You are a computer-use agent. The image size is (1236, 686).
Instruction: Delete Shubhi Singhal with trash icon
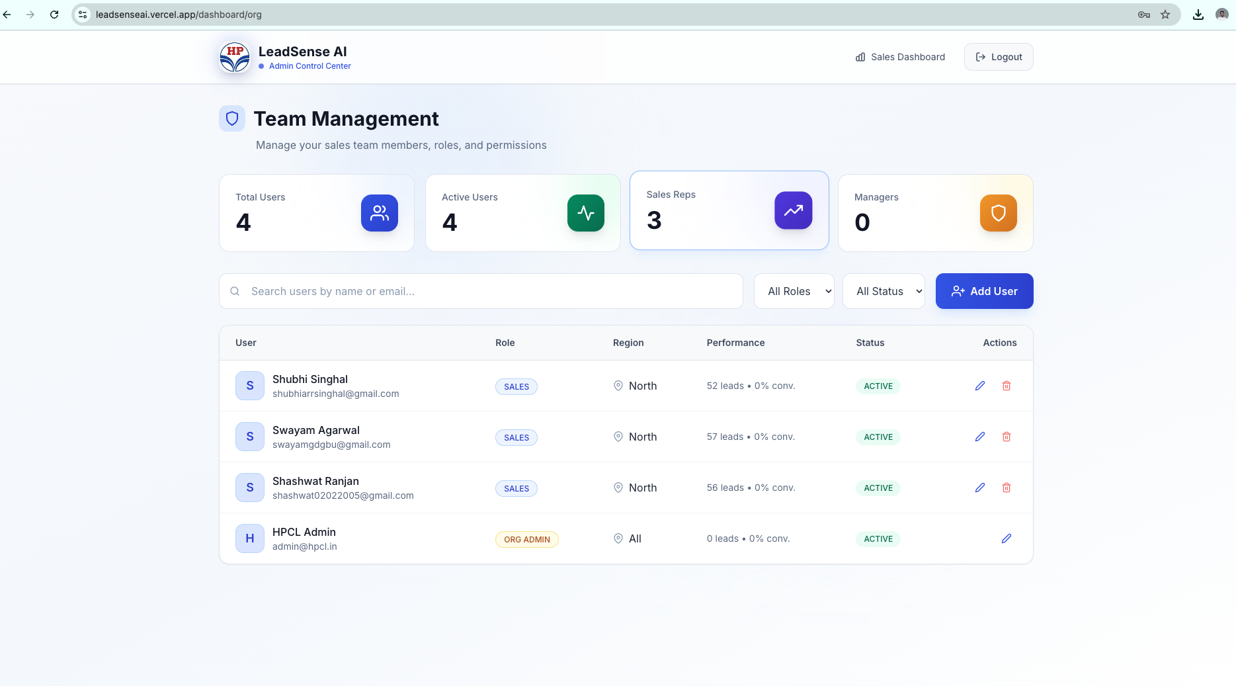pyautogui.click(x=1007, y=386)
